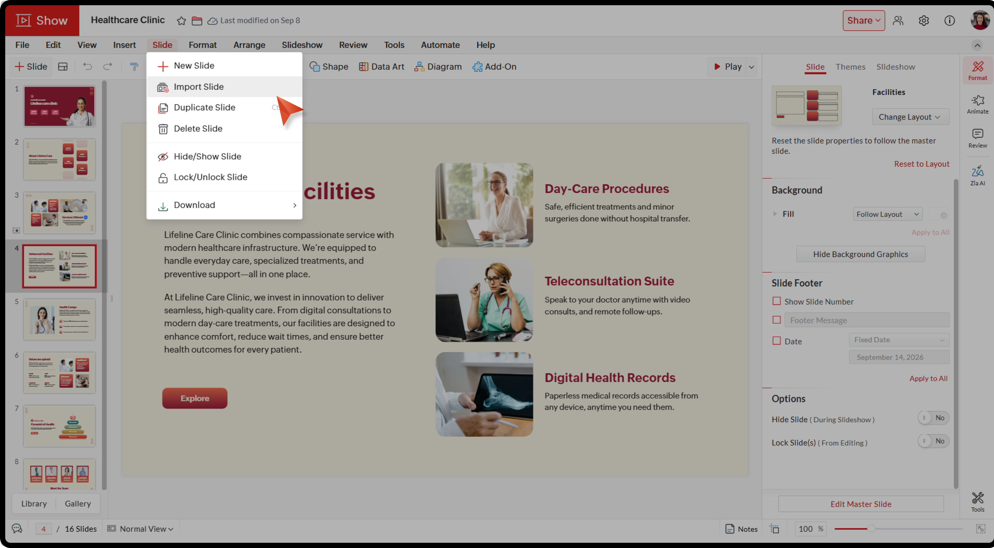Expand the Follow Layout fill dropdown
Screen dimensions: 994x548
click(x=888, y=214)
